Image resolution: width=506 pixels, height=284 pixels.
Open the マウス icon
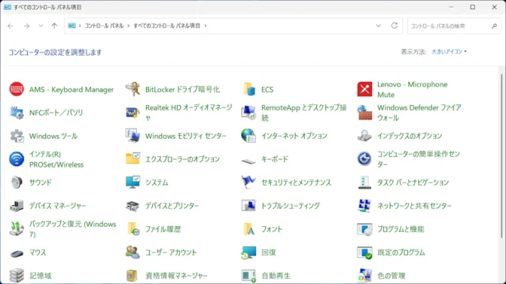pyautogui.click(x=17, y=253)
